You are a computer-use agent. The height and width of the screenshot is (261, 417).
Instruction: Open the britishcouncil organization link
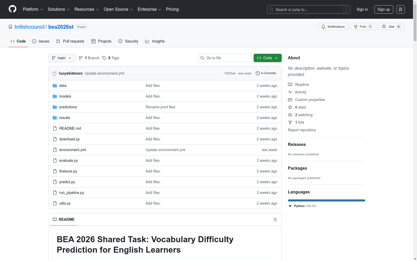(x=30, y=27)
